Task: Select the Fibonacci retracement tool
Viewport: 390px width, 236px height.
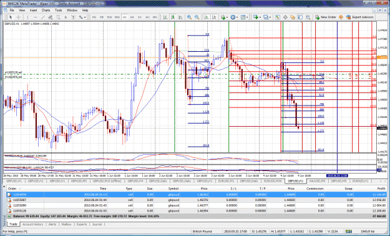Action: coord(58,17)
